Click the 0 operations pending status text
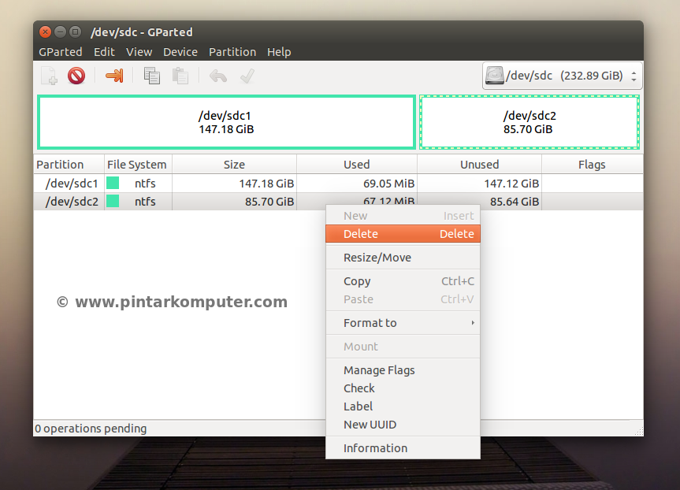 coord(91,429)
